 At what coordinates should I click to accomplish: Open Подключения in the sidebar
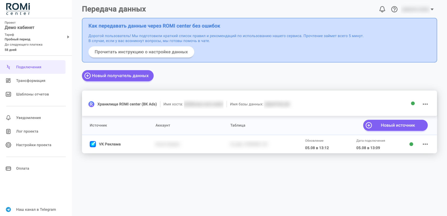33,67
